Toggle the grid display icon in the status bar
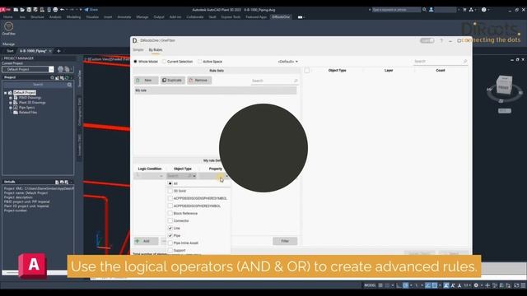 [380, 285]
